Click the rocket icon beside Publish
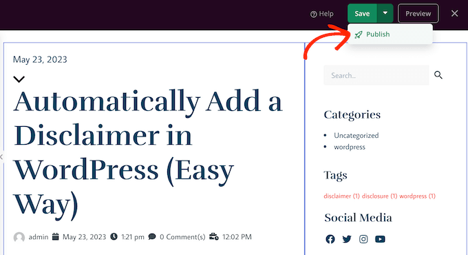468x255 pixels. (358, 34)
